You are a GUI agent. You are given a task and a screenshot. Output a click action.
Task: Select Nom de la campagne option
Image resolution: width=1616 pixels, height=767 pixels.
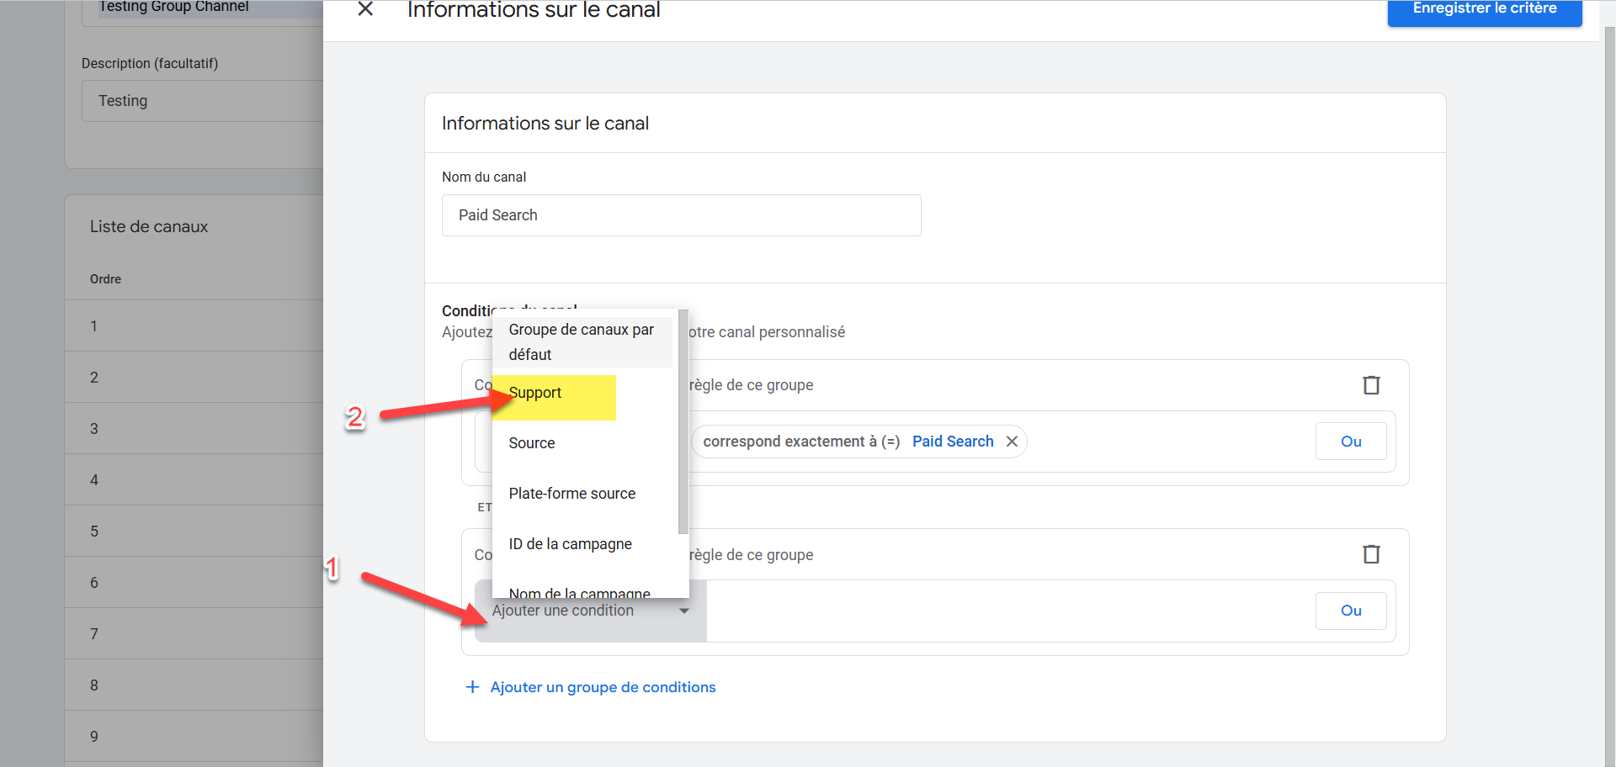(579, 593)
